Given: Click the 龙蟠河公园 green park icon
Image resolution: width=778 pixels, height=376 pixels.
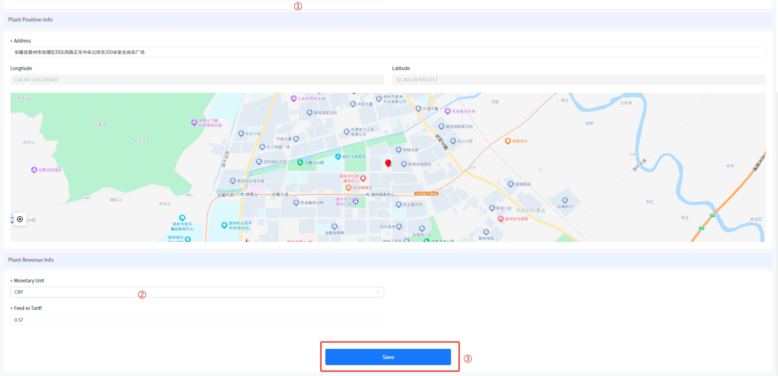Looking at the screenshot, I should click(300, 162).
